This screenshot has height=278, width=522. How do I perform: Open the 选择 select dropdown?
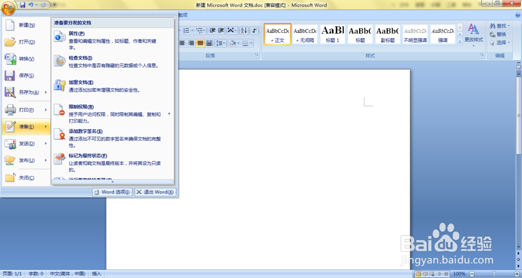point(500,43)
